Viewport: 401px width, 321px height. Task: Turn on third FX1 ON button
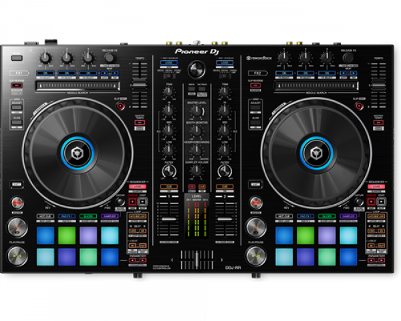[x=88, y=73]
